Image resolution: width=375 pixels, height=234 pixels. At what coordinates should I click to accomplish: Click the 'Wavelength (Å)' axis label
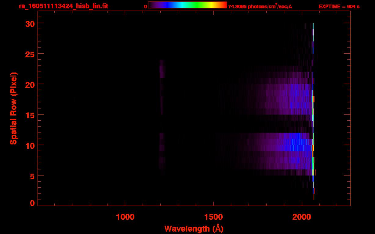tap(194, 229)
